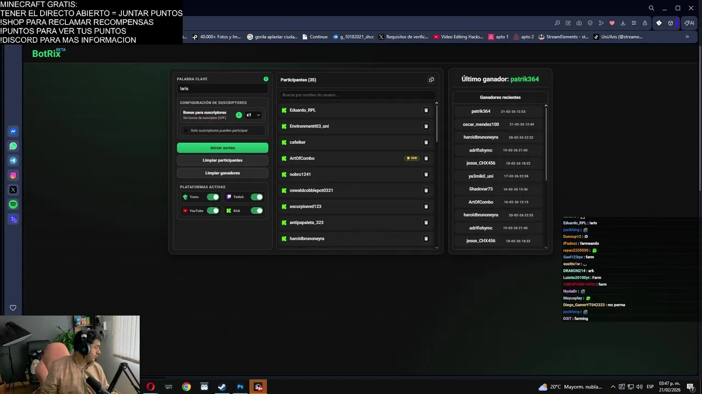This screenshot has width=702, height=394.
Task: Open Spotify in browser sidebar
Action: pyautogui.click(x=13, y=204)
